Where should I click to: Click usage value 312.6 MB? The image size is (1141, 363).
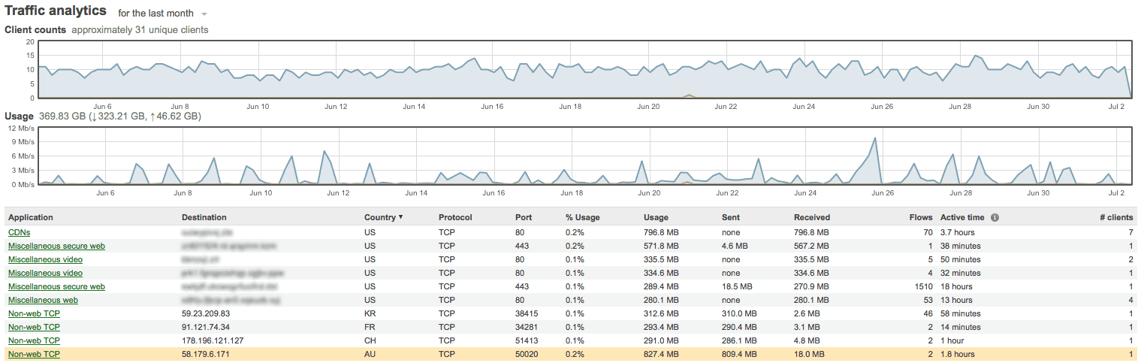tap(661, 313)
